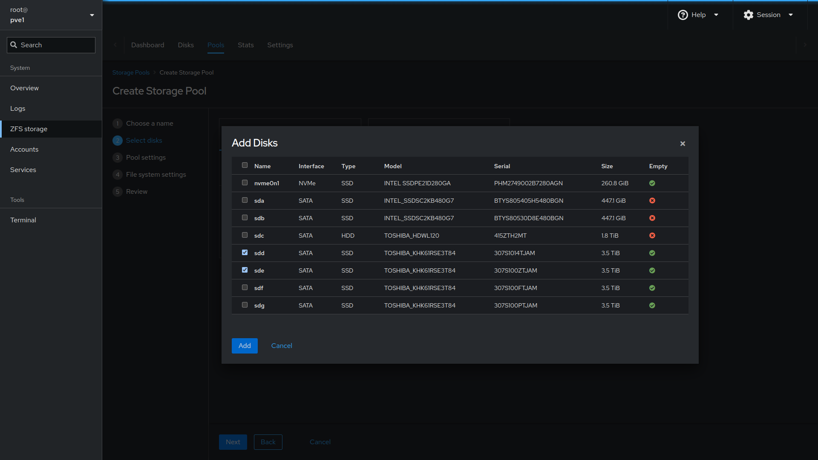Select ZFS storage in sidebar
The width and height of the screenshot is (818, 460).
point(51,129)
